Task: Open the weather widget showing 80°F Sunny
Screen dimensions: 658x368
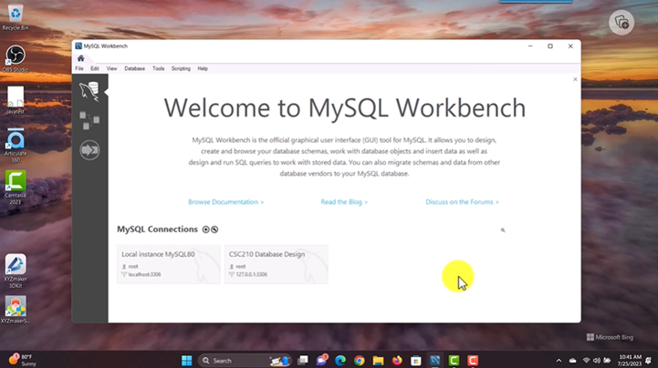Action: [x=23, y=360]
